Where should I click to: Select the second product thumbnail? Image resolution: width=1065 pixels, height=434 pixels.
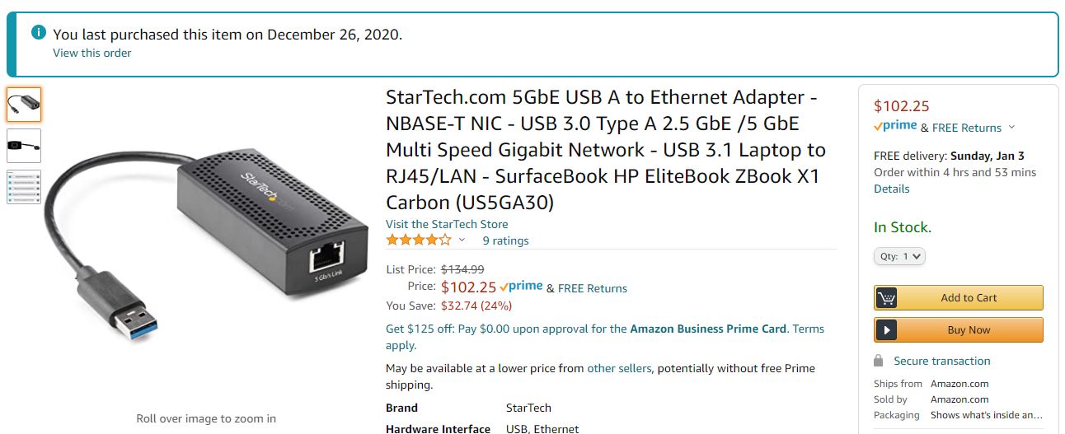tap(24, 146)
